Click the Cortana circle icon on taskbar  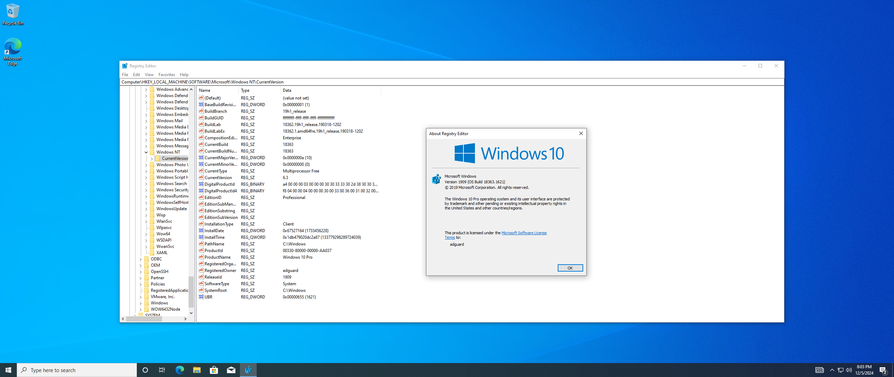(145, 370)
